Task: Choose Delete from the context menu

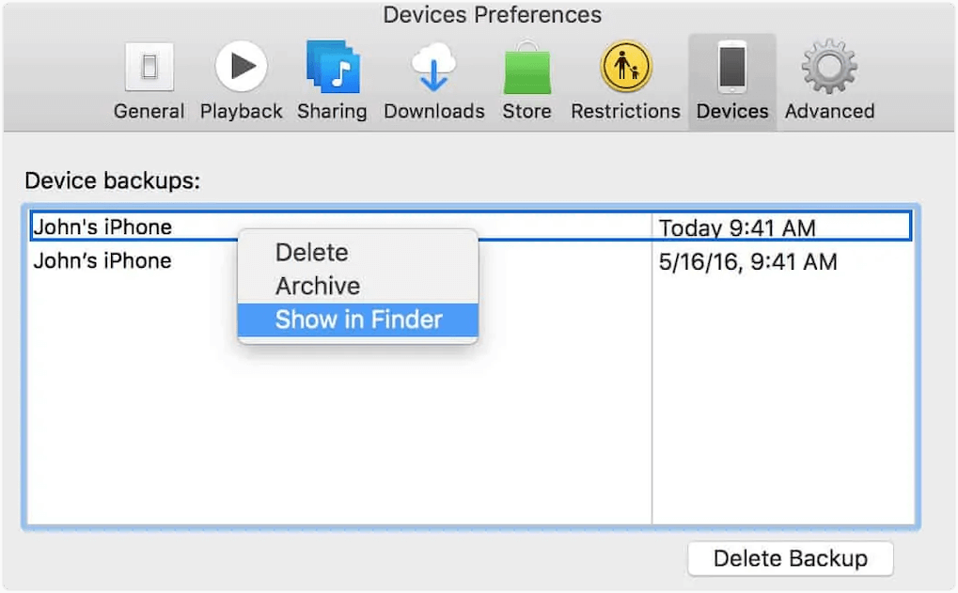Action: coord(358,252)
